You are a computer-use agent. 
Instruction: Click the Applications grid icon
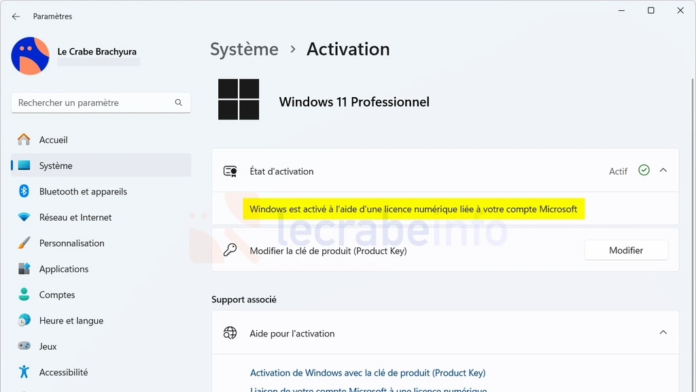point(24,269)
